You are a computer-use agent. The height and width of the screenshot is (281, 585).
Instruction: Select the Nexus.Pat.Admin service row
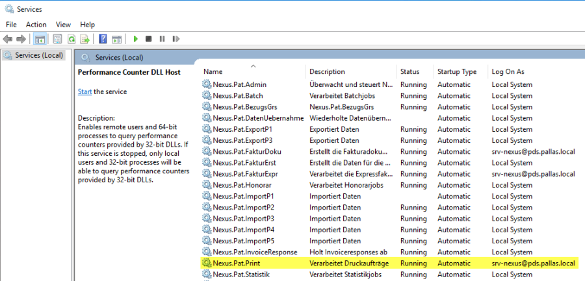point(239,85)
